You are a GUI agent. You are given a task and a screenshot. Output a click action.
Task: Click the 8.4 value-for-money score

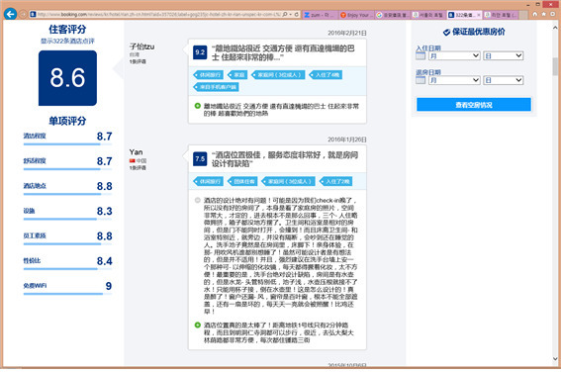[x=105, y=261]
